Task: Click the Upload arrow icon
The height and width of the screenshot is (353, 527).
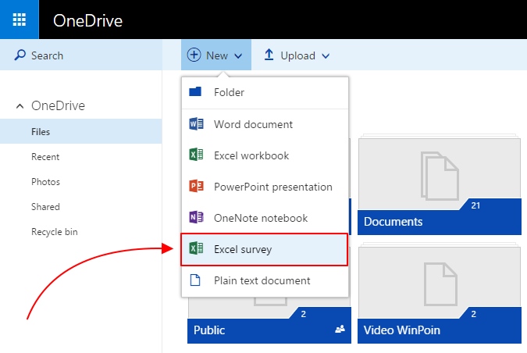Action: 269,55
